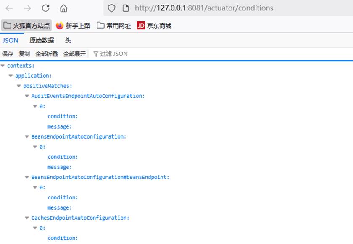This screenshot has height=244, width=353.
Task: Click 全部折叠 to collapse all
Action: (x=47, y=54)
